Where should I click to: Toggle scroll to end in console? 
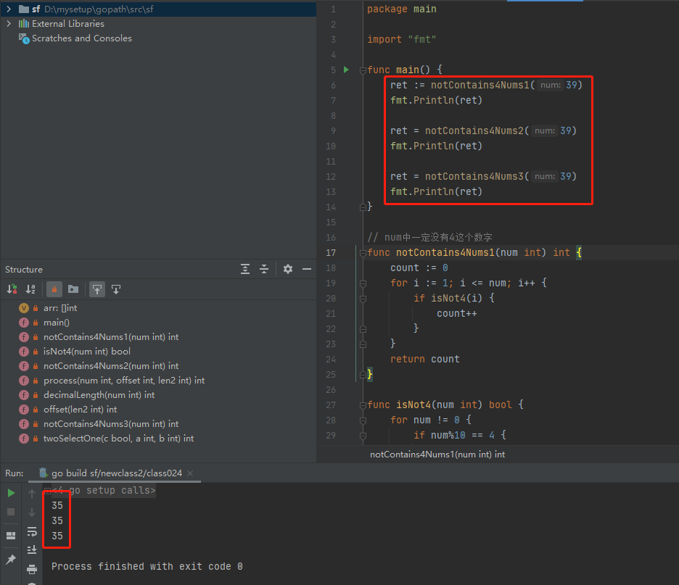pyautogui.click(x=32, y=550)
